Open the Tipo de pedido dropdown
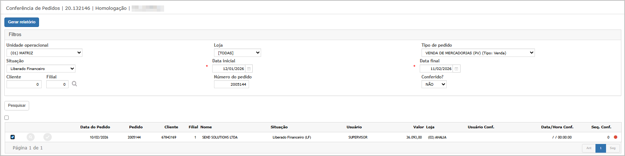Screen dimensions: 625x156 [x=478, y=53]
